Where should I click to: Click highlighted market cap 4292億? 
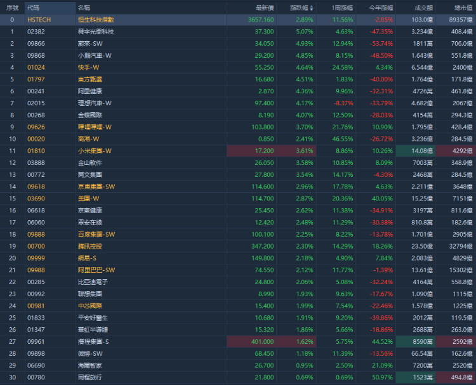(463, 151)
